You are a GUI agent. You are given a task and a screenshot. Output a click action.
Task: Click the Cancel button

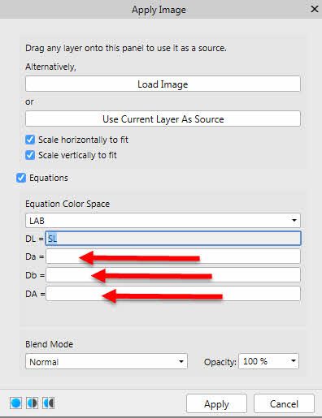(284, 404)
